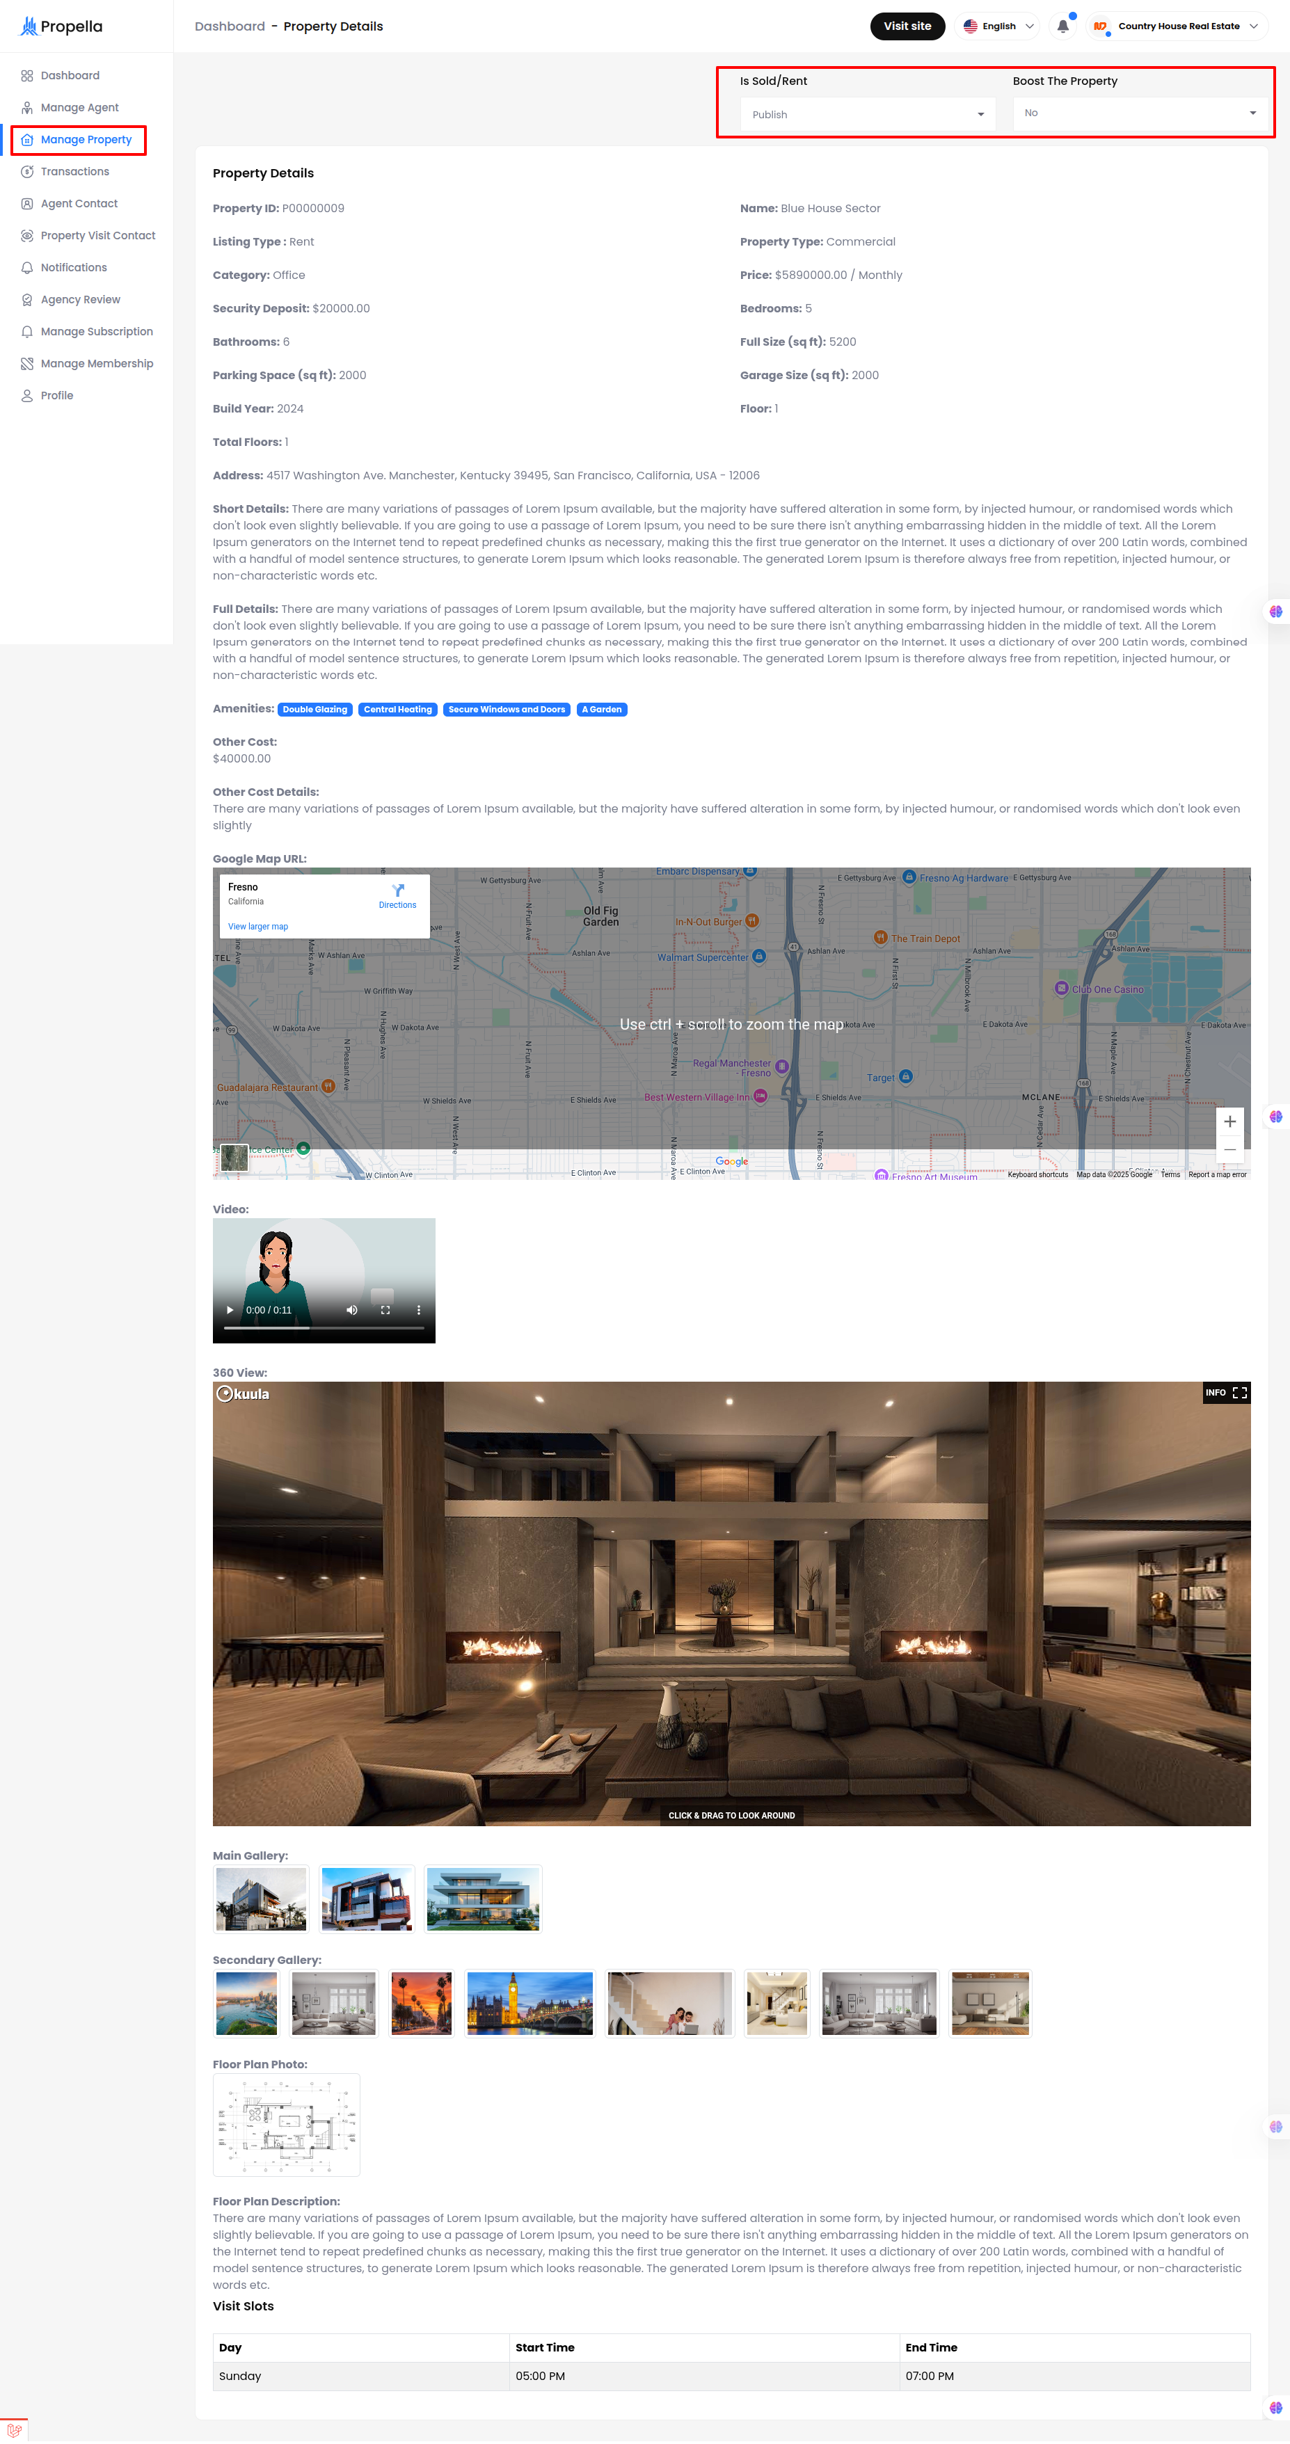Play the property video
Image resolution: width=1290 pixels, height=2444 pixels.
(x=230, y=1310)
